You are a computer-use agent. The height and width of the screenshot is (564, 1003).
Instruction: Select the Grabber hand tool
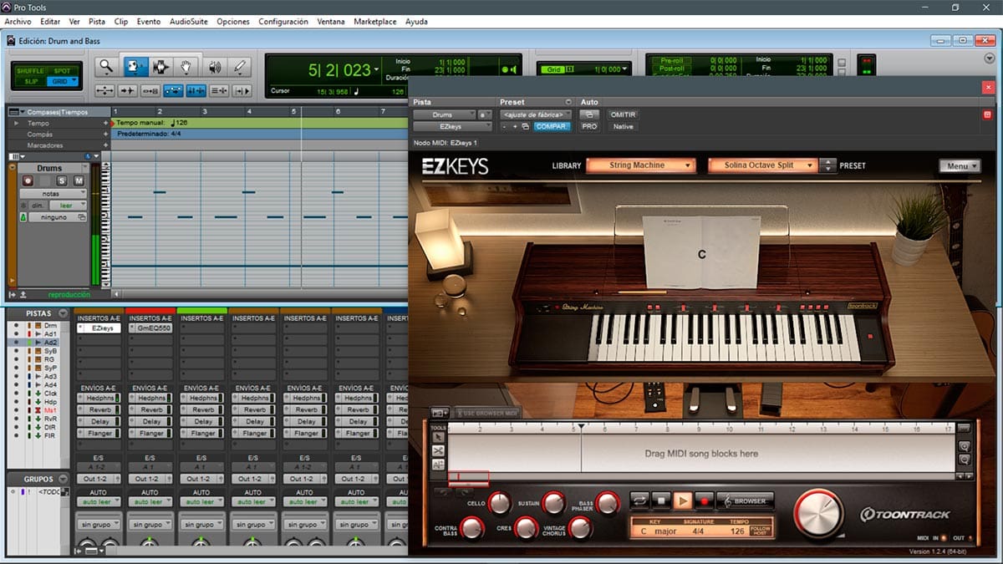click(x=186, y=67)
